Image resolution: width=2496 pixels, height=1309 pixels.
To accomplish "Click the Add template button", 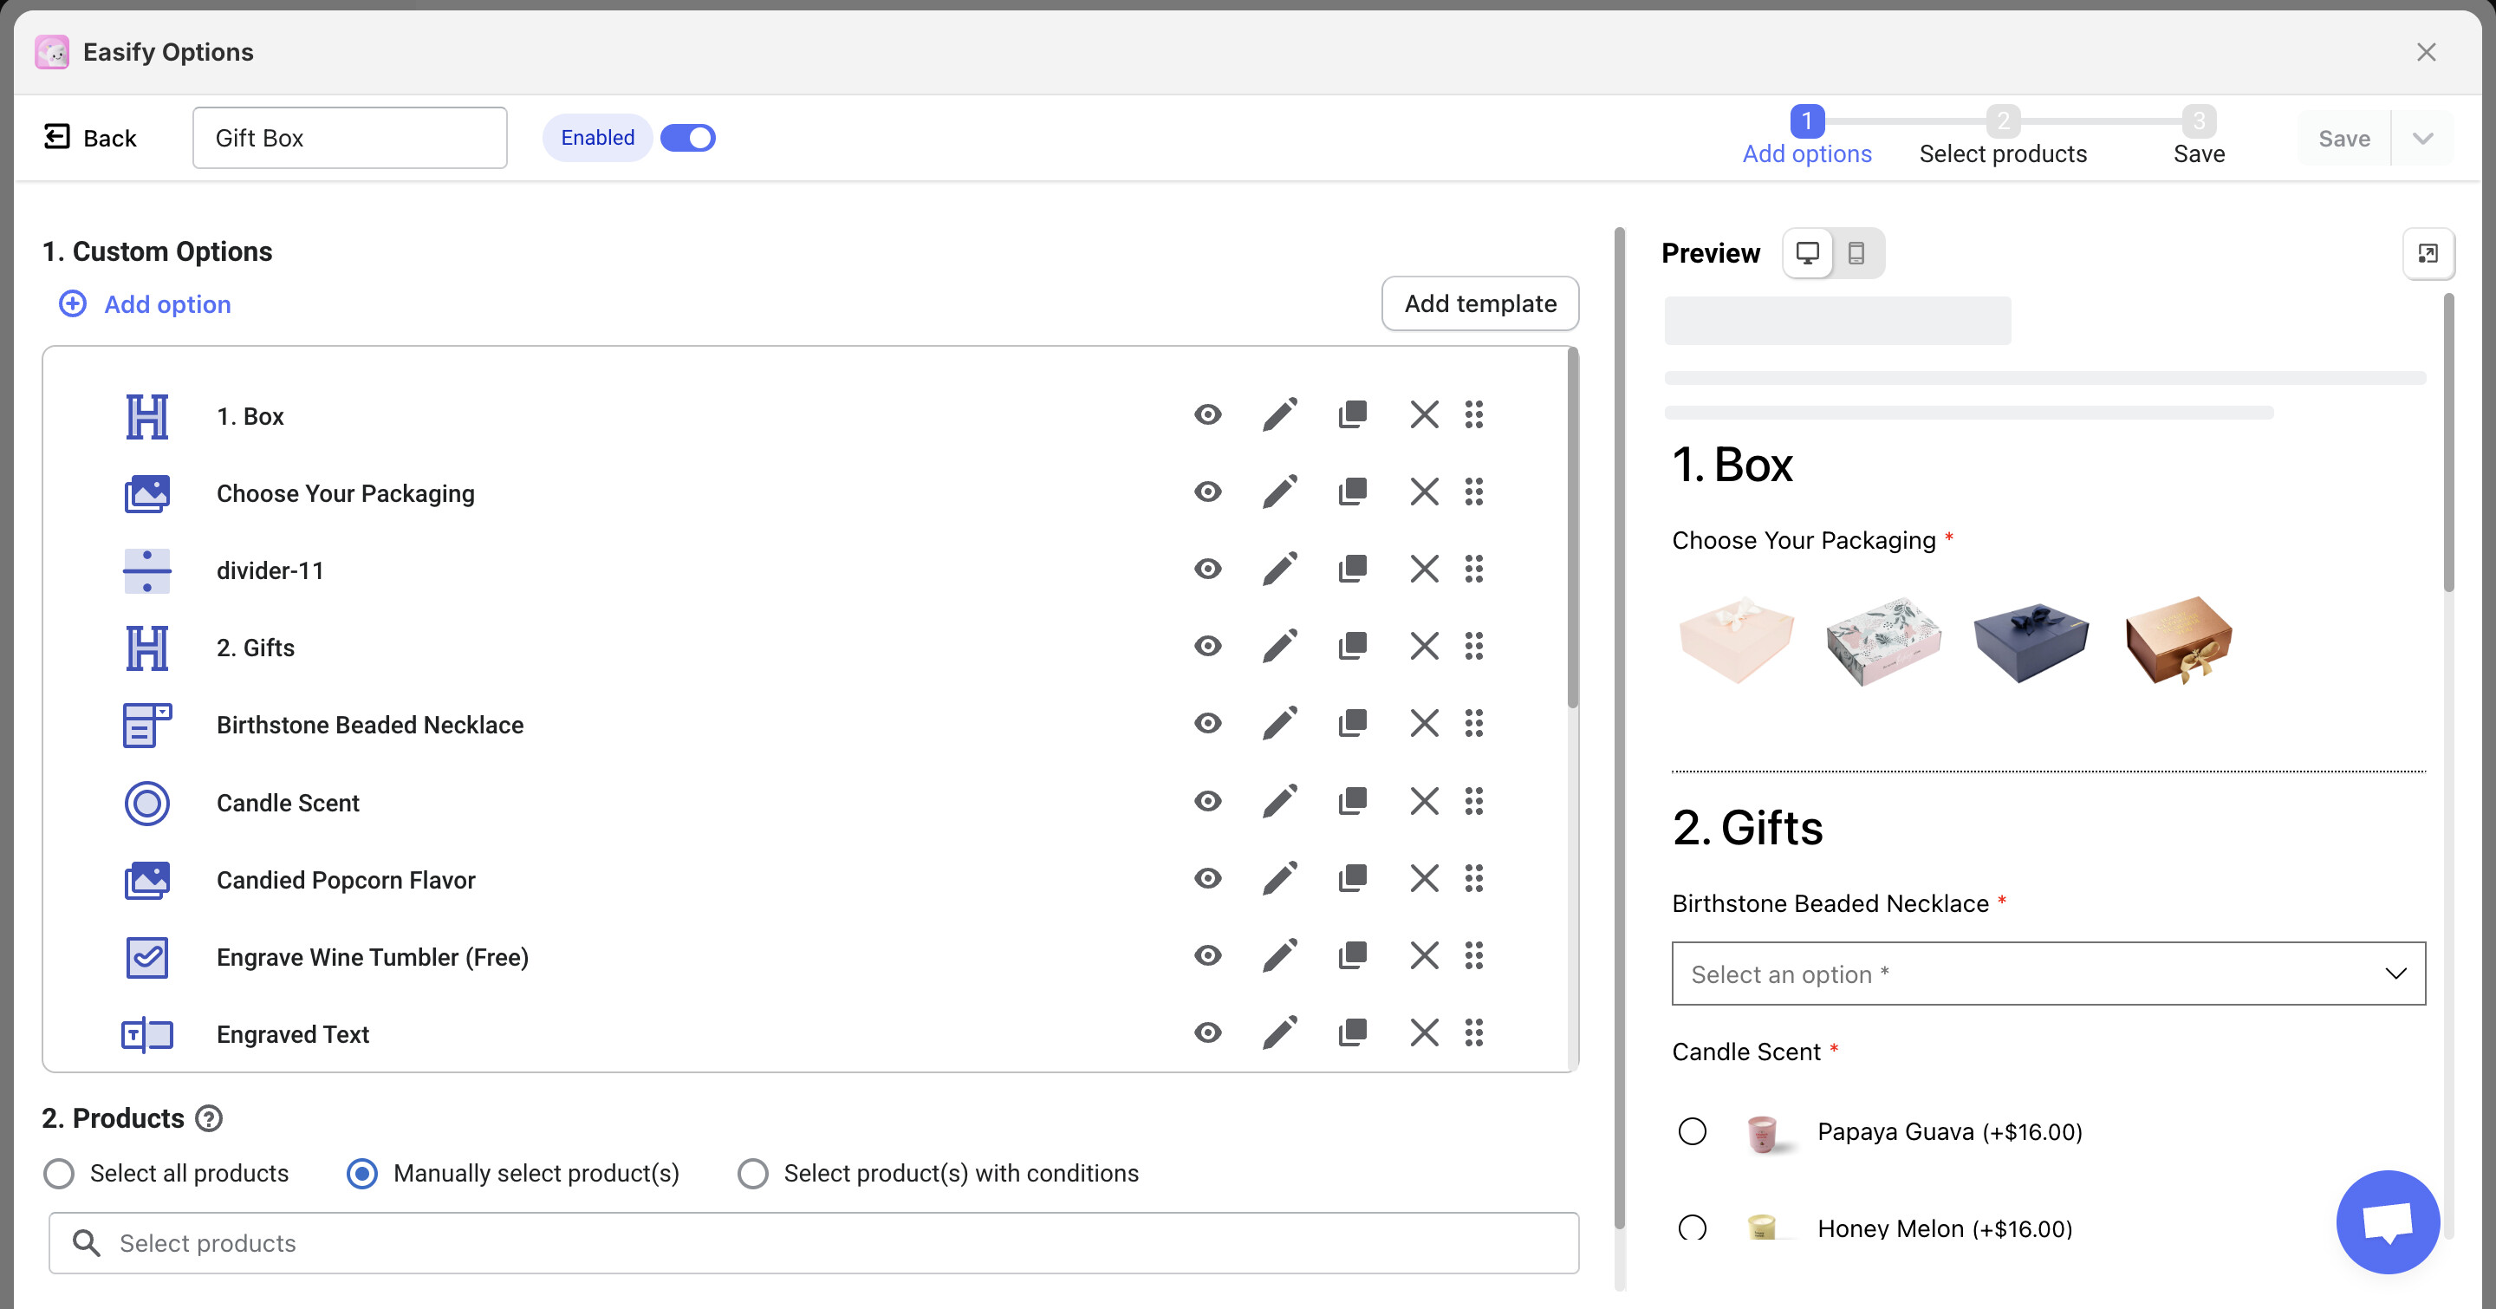I will (1479, 303).
